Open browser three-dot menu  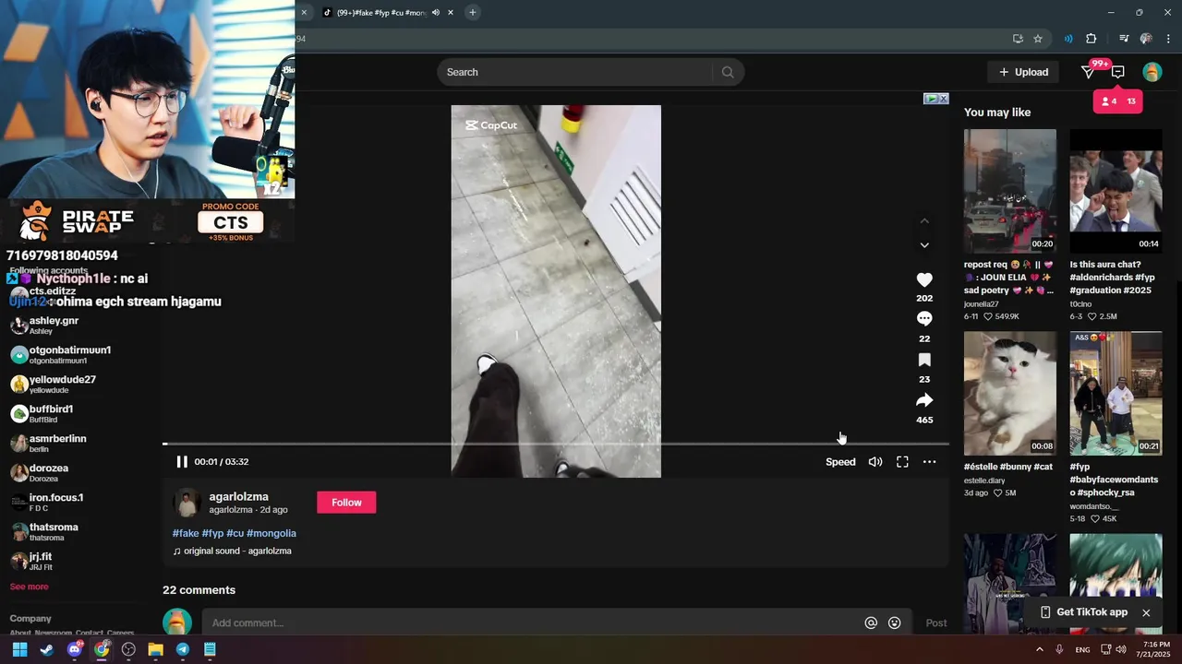click(x=1169, y=39)
